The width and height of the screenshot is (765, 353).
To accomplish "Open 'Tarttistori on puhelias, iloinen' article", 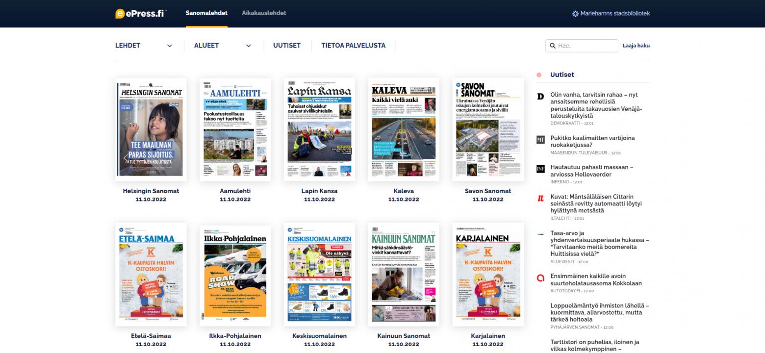I will (595, 346).
